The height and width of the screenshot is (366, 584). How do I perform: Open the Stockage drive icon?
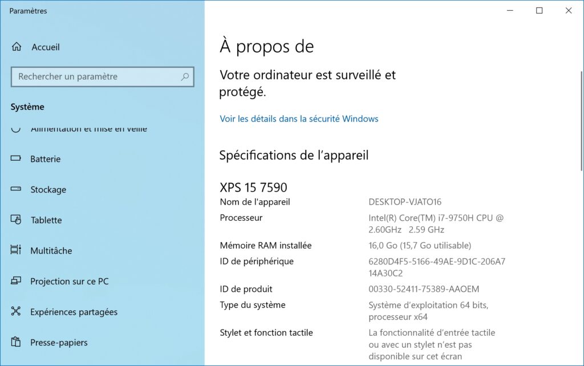(x=15, y=189)
